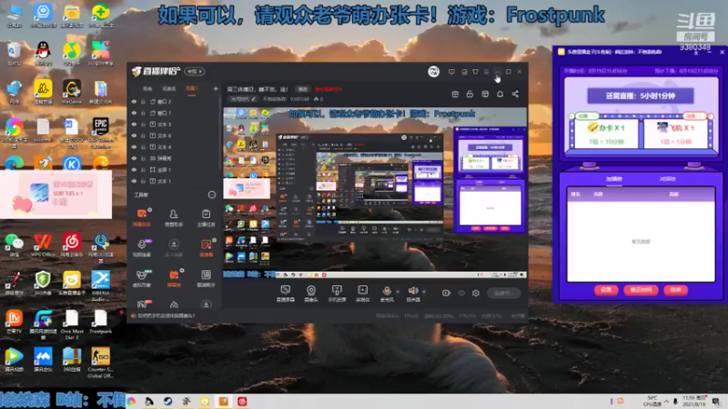Toggle visibility of the 窗口 2 source
The width and height of the screenshot is (728, 409).
[134, 102]
